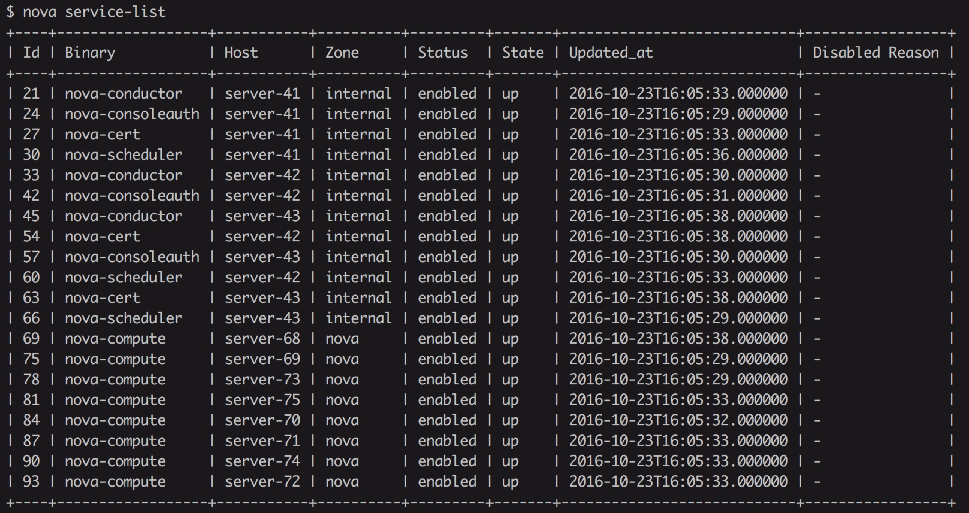Click host server-68 in compute rows
Image resolution: width=969 pixels, height=513 pixels.
coord(262,339)
